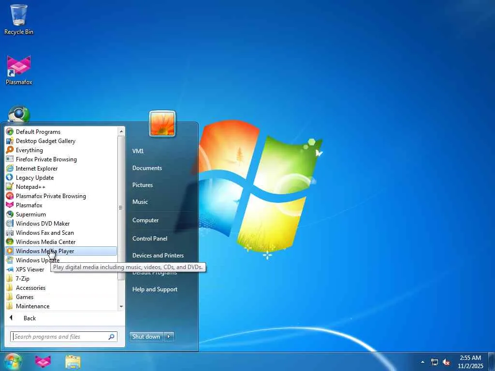The height and width of the screenshot is (371, 495).
Task: Open the Shut down options arrow
Action: 169,337
